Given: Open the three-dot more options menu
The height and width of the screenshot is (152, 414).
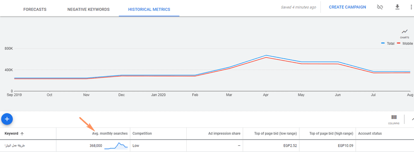Looking at the screenshot, I should tap(411, 7).
